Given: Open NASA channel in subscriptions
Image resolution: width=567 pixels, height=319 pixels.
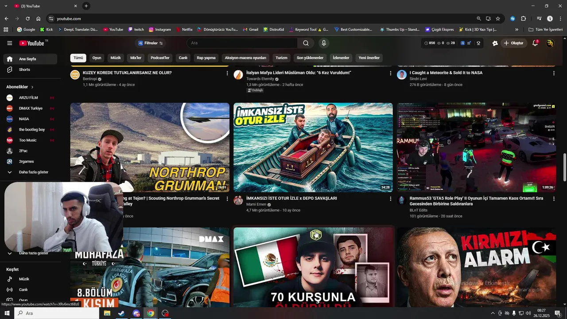Looking at the screenshot, I should click(31, 119).
